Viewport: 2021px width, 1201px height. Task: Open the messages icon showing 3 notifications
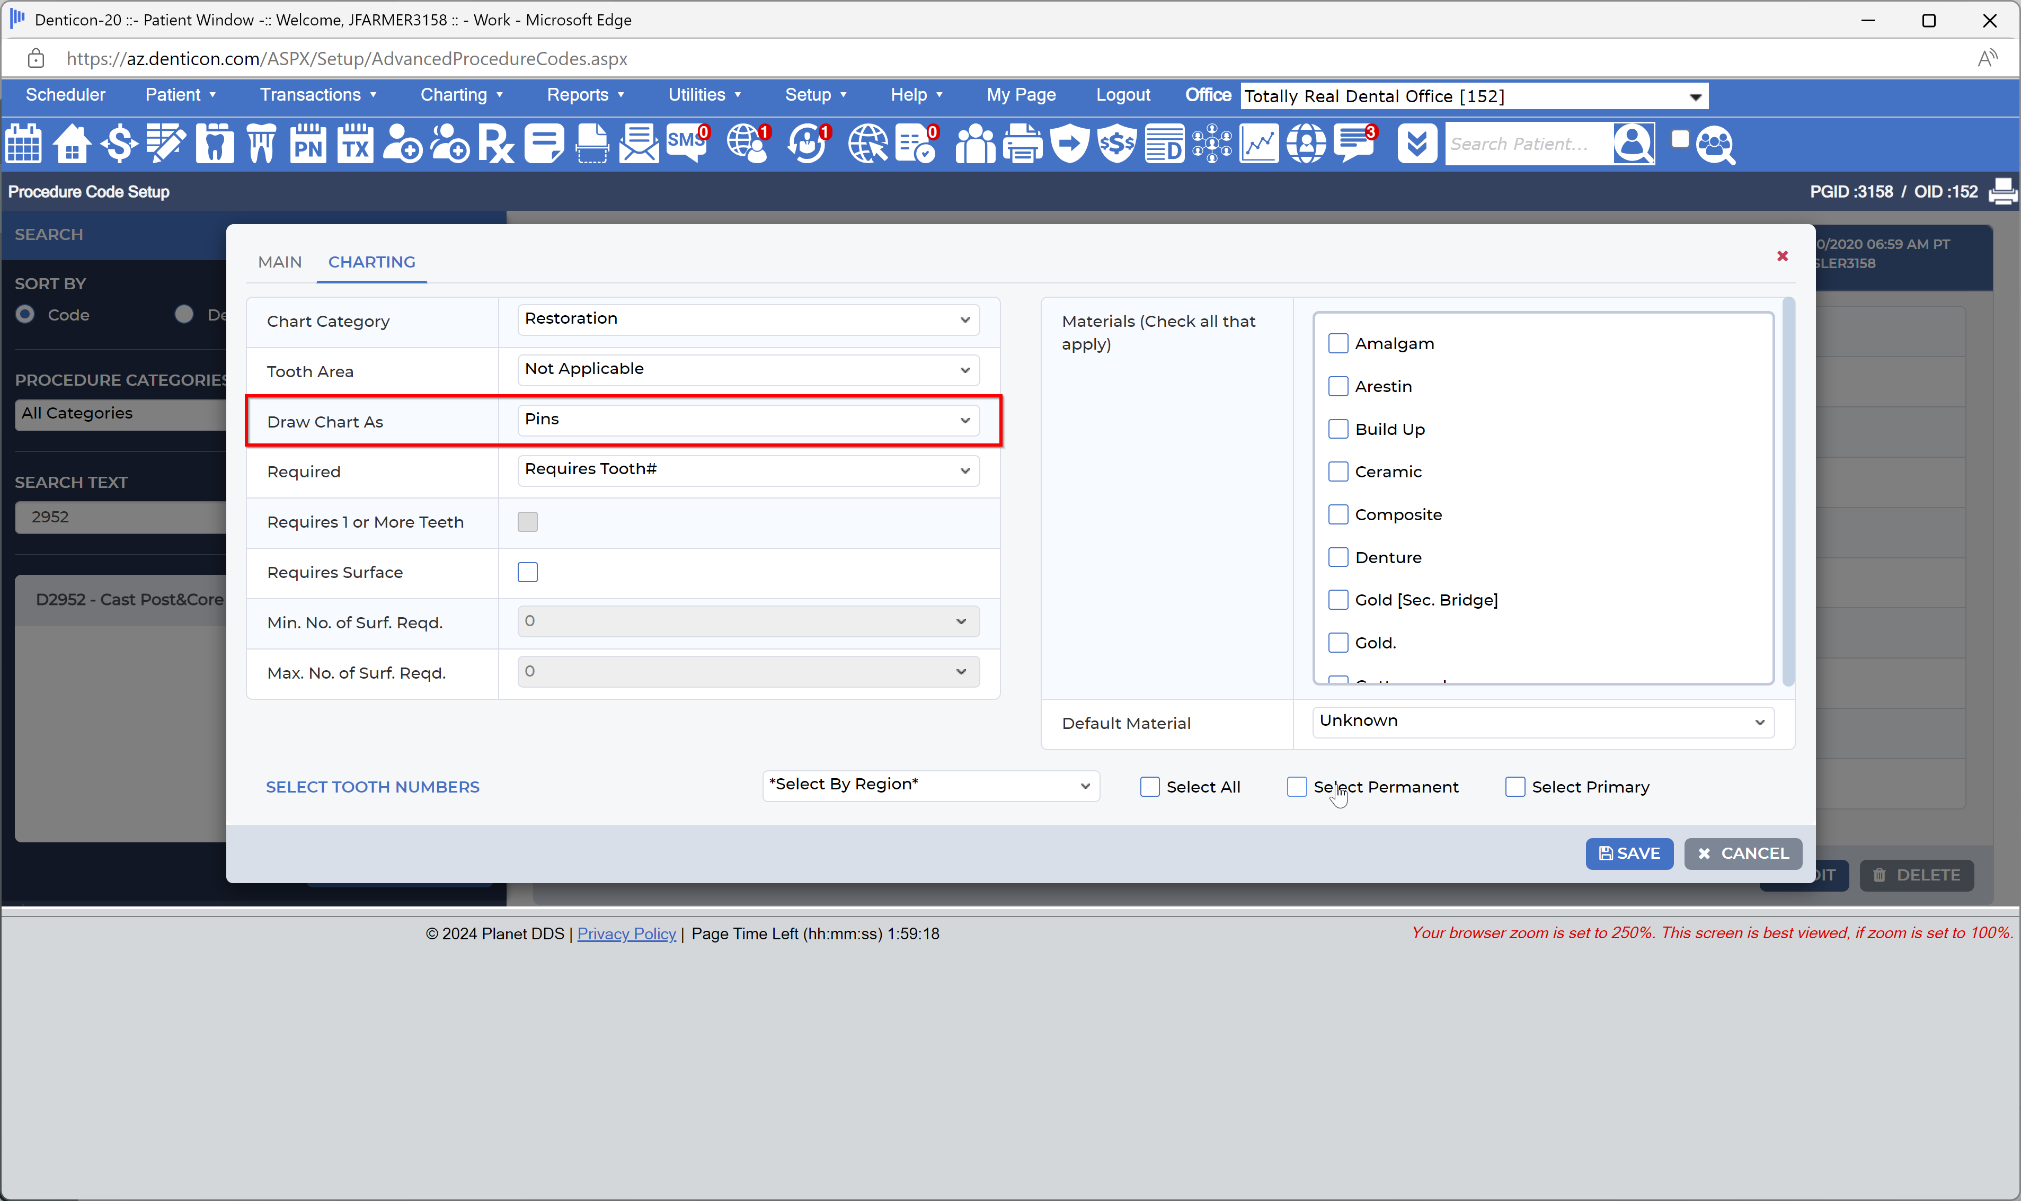1353,143
